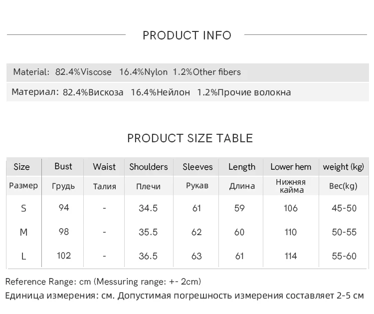374x314 pixels.
Task: Click the bust value 94
Action: tap(63, 208)
